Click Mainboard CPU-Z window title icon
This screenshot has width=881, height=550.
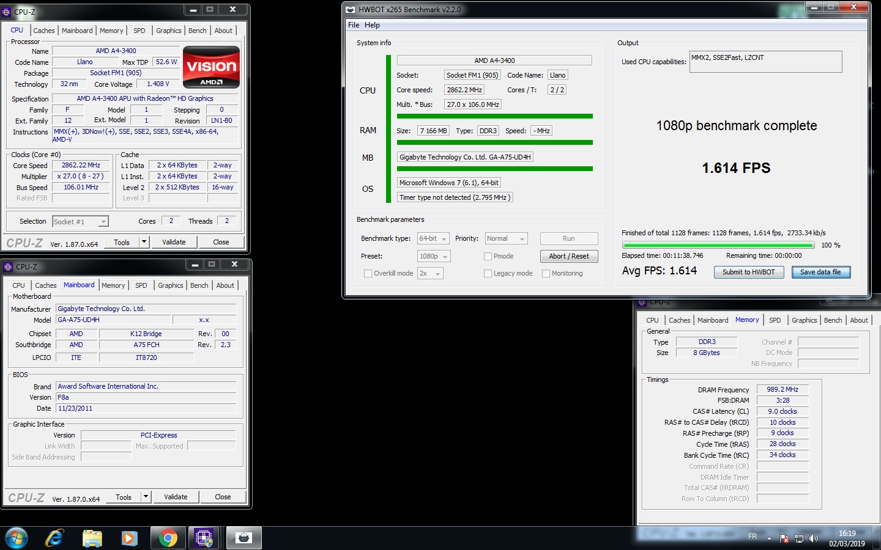8,267
